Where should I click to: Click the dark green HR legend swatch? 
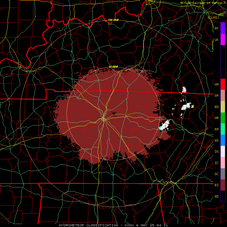click(223, 118)
